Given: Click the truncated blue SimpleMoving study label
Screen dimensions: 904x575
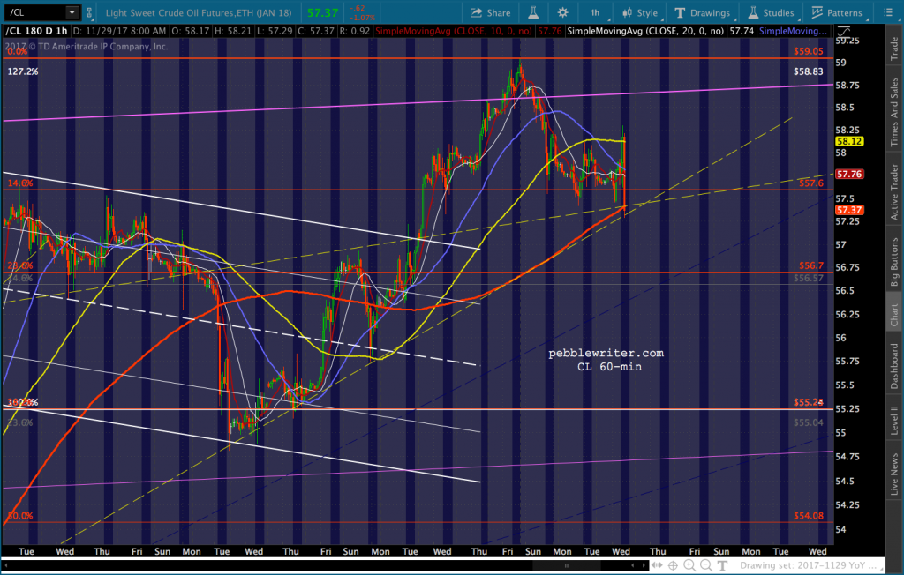Looking at the screenshot, I should pos(794,31).
